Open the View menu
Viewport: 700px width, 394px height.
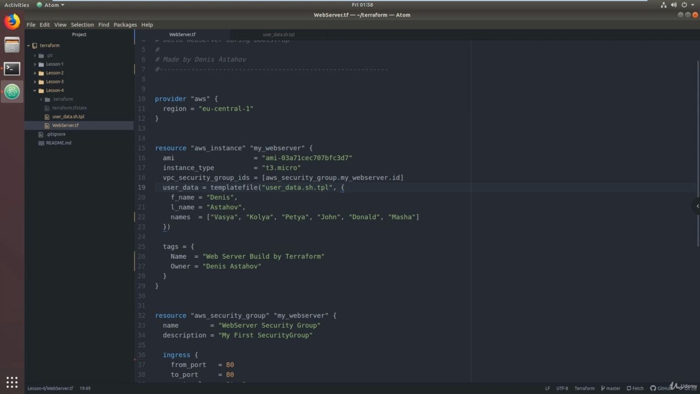click(60, 25)
